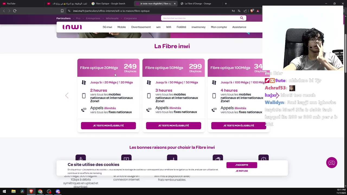Select Entreprises in top site bar

pyautogui.click(x=93, y=18)
